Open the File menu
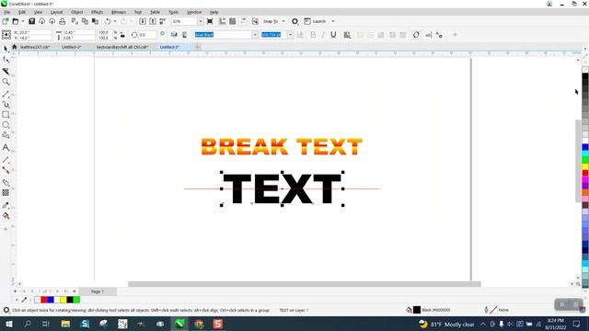The width and height of the screenshot is (589, 331). tap(6, 12)
